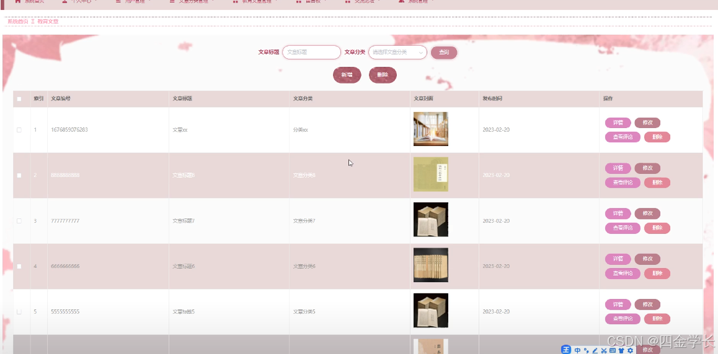The height and width of the screenshot is (354, 718).
Task: Open the 系统首页 menu item
Action: click(x=30, y=2)
